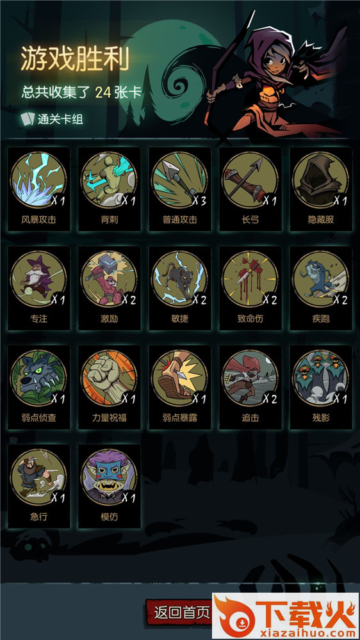The width and height of the screenshot is (360, 640).
Task: Open the 专注 wizard card
Action: (x=39, y=288)
